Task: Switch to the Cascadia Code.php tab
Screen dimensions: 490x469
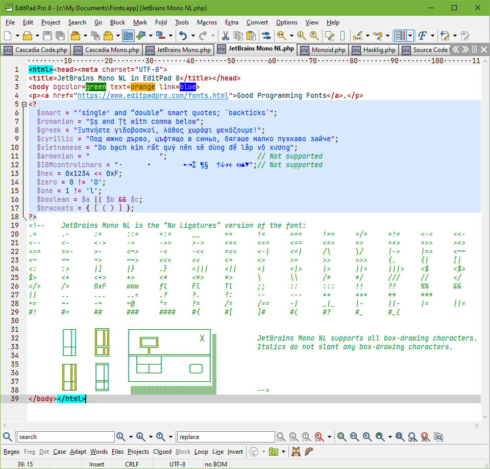Action: (x=36, y=50)
